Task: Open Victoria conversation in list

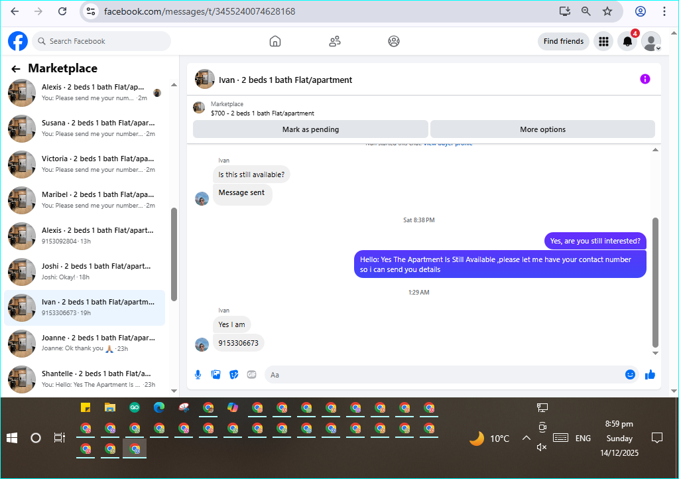Action: (86, 164)
